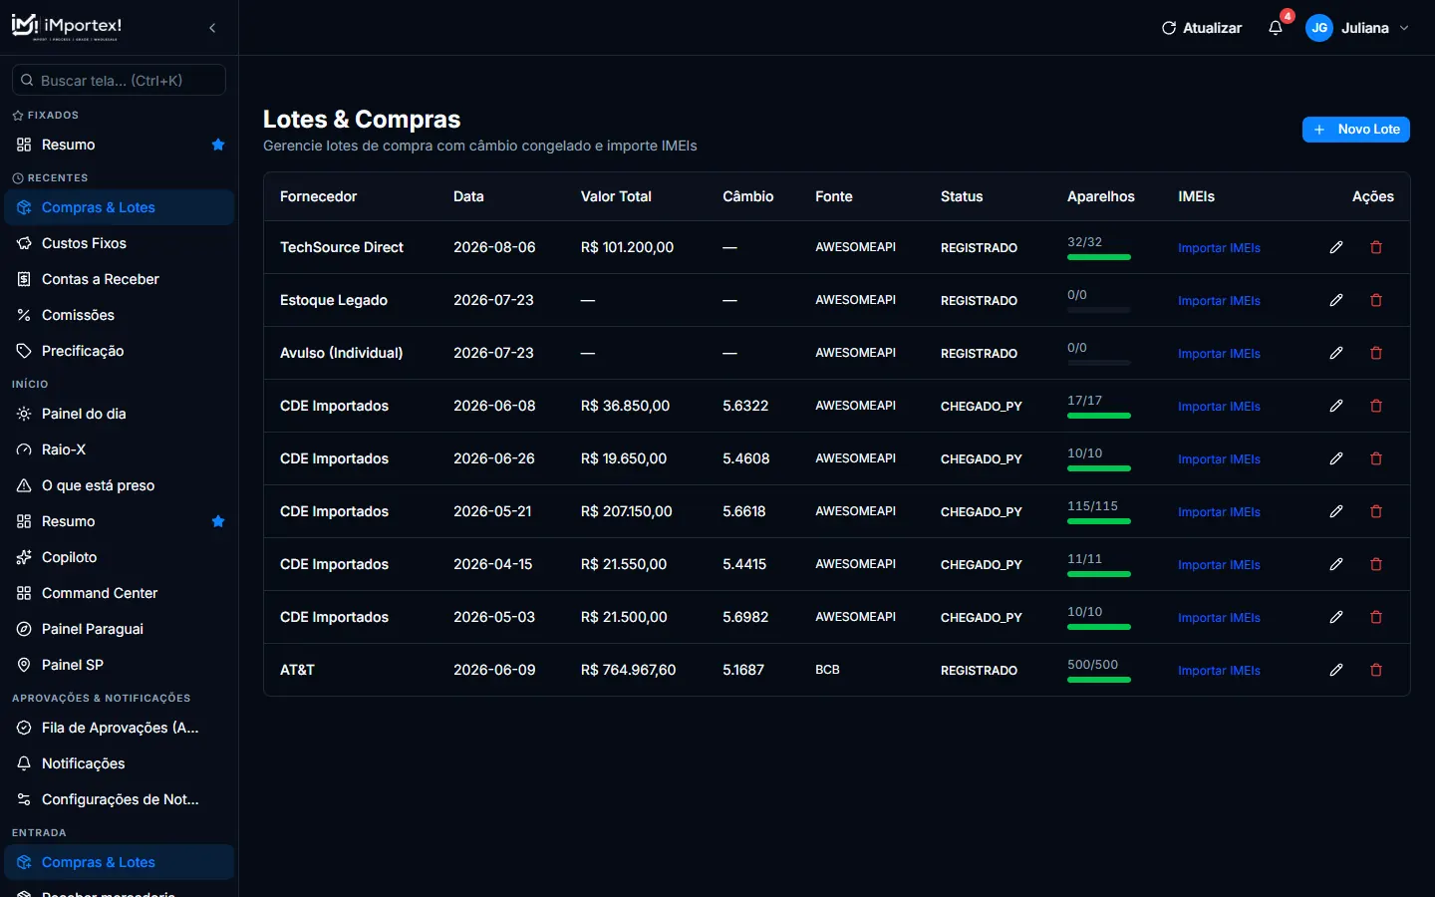1435x897 pixels.
Task: Collapse the sidebar with the chevron
Action: pos(212,28)
